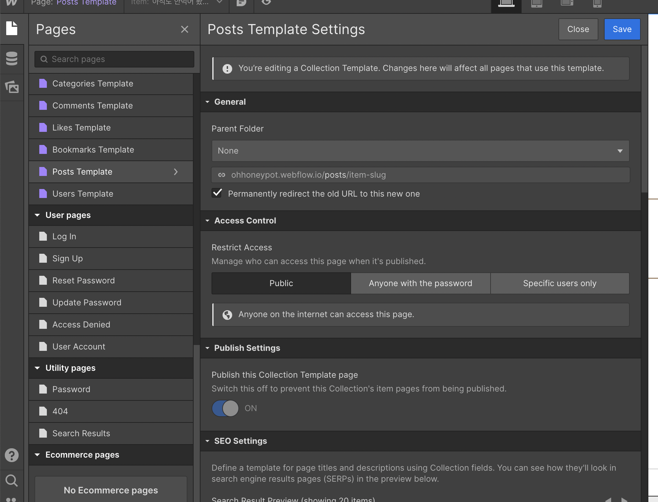The width and height of the screenshot is (658, 502).
Task: Click the link icon beside URL slug
Action: (x=222, y=175)
